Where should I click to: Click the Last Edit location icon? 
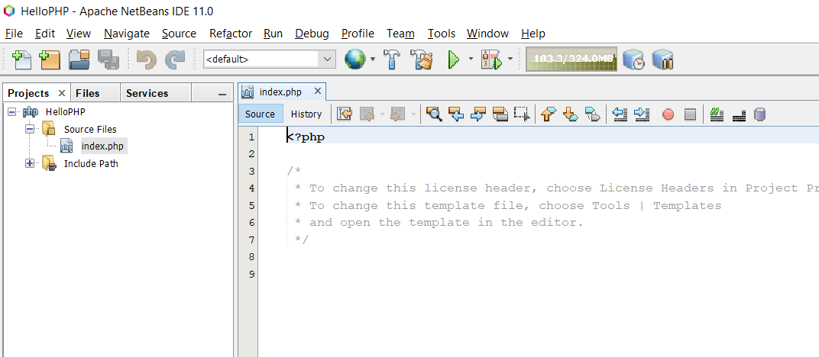pyautogui.click(x=345, y=114)
